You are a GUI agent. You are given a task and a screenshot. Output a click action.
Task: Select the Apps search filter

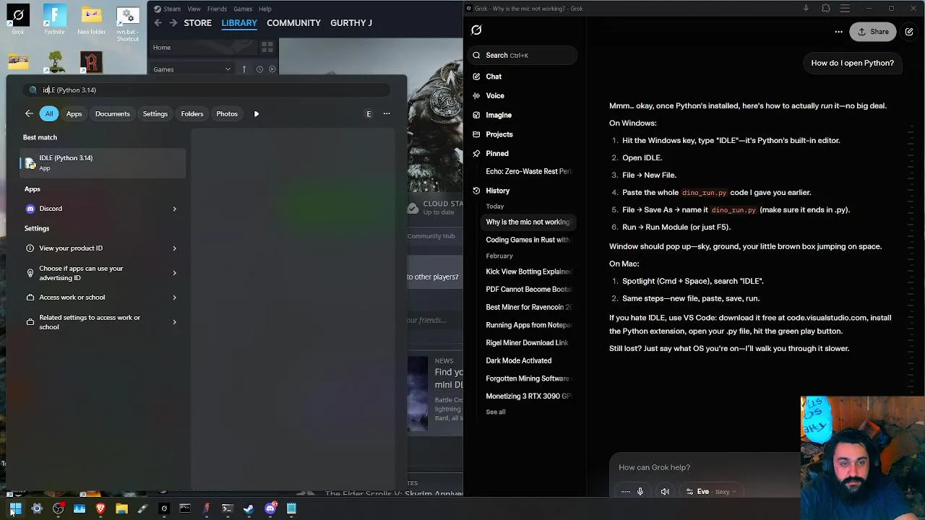click(x=74, y=113)
